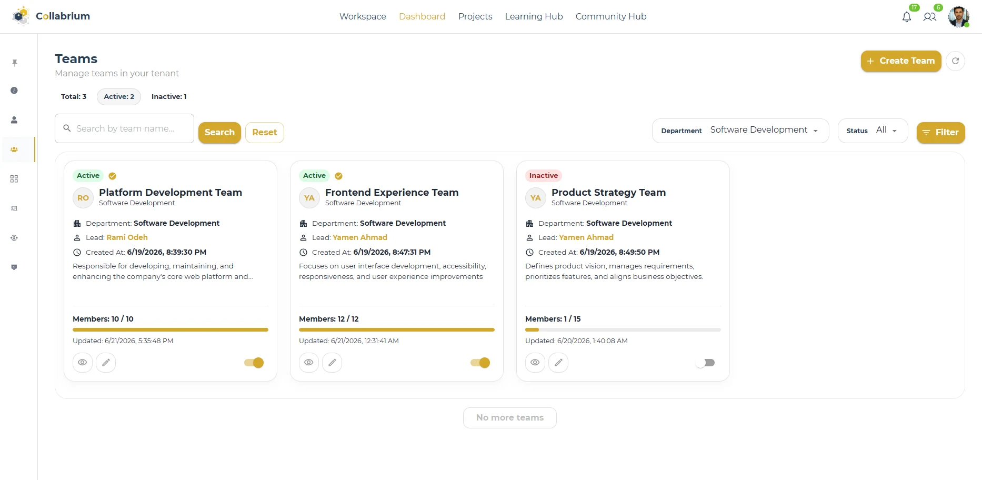Viewport: 982px width, 480px height.
Task: Go to Workspace
Action: [363, 16]
